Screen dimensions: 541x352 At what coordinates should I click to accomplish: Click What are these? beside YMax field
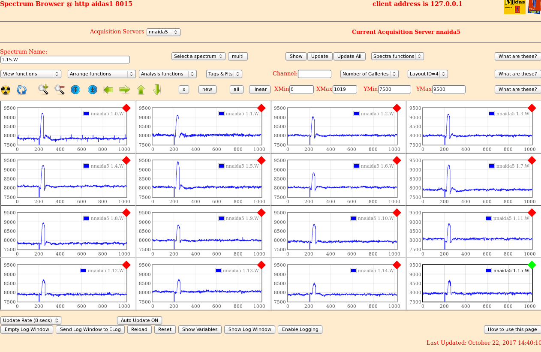point(517,89)
